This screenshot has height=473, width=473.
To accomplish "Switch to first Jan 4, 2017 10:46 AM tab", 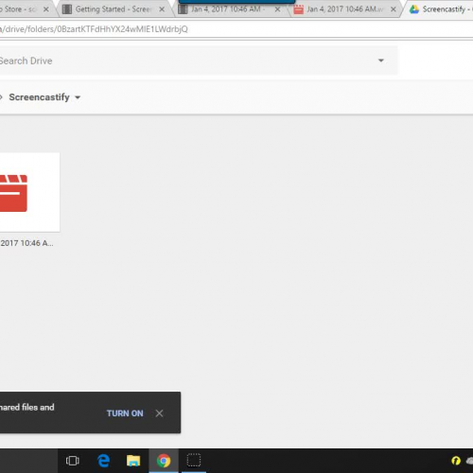I will 228,9.
